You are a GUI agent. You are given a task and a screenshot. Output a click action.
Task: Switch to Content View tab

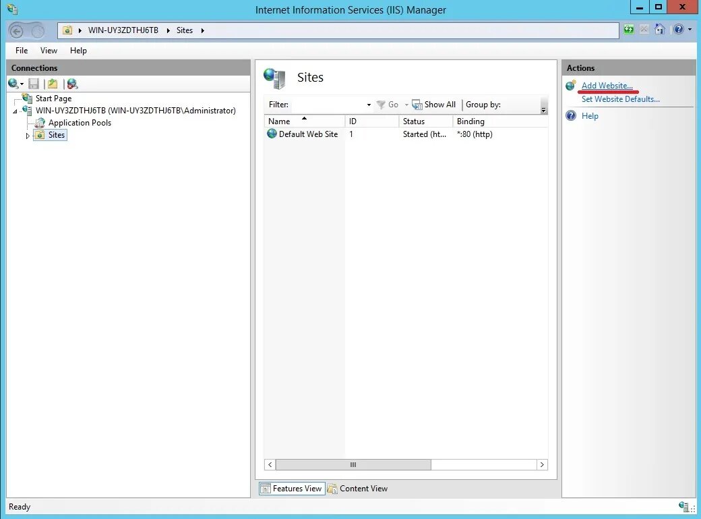tap(358, 489)
